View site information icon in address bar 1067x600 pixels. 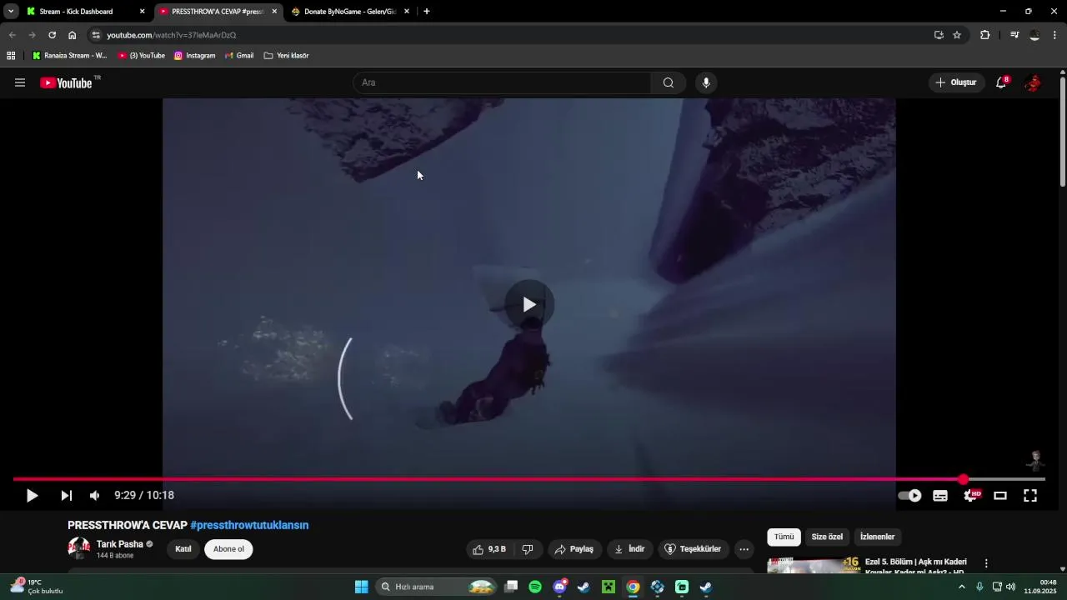(96, 35)
